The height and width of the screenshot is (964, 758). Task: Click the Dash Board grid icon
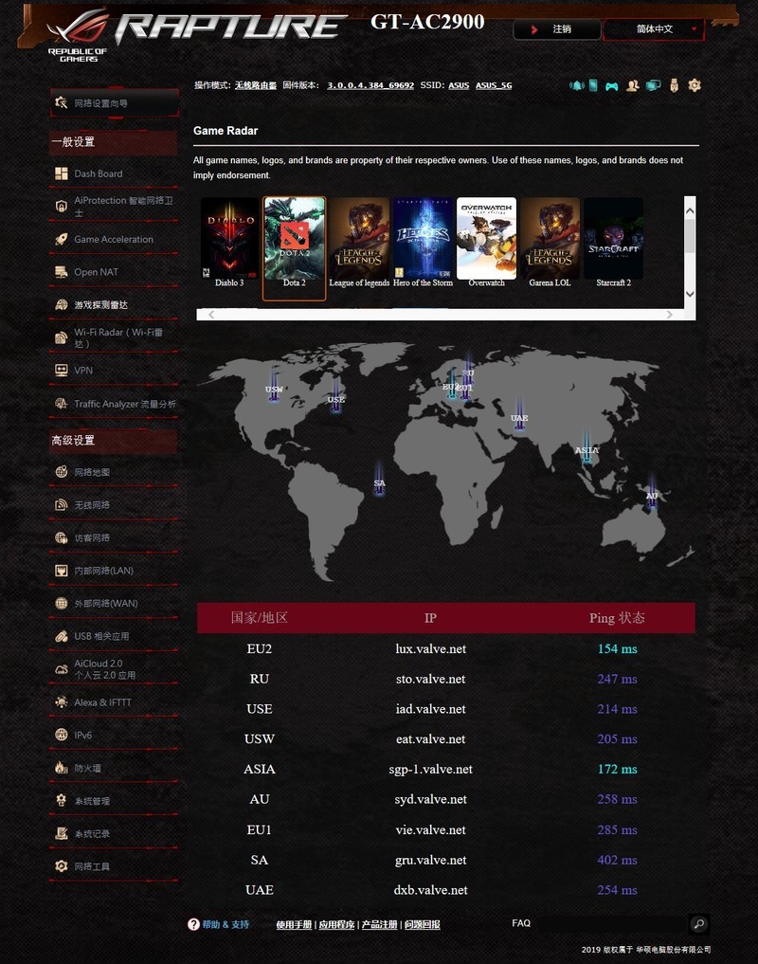(x=62, y=174)
